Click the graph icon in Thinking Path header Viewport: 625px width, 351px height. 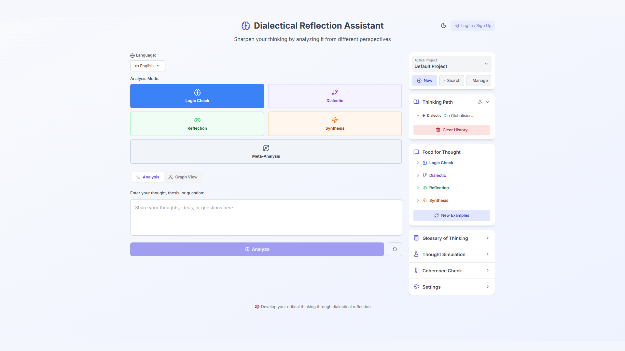tap(480, 102)
